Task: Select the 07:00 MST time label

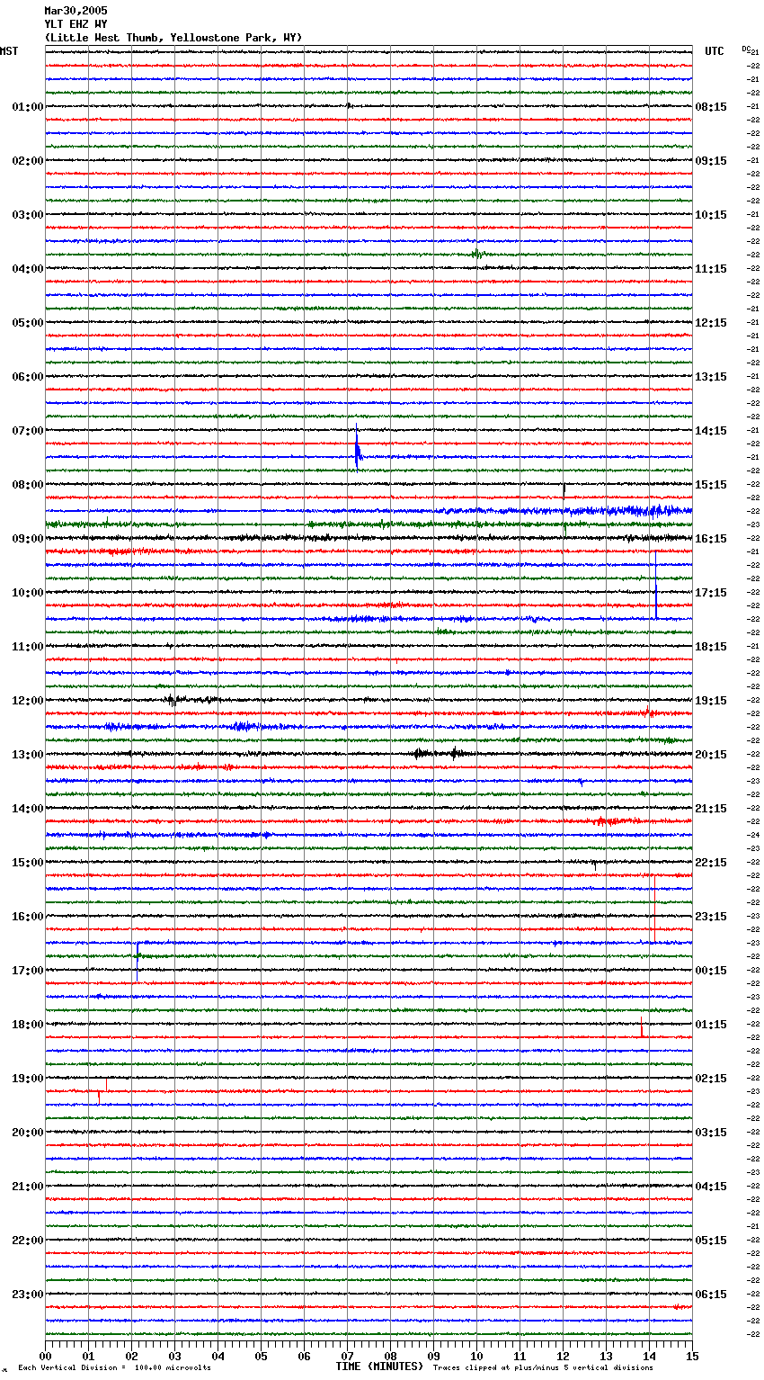Action: (28, 431)
